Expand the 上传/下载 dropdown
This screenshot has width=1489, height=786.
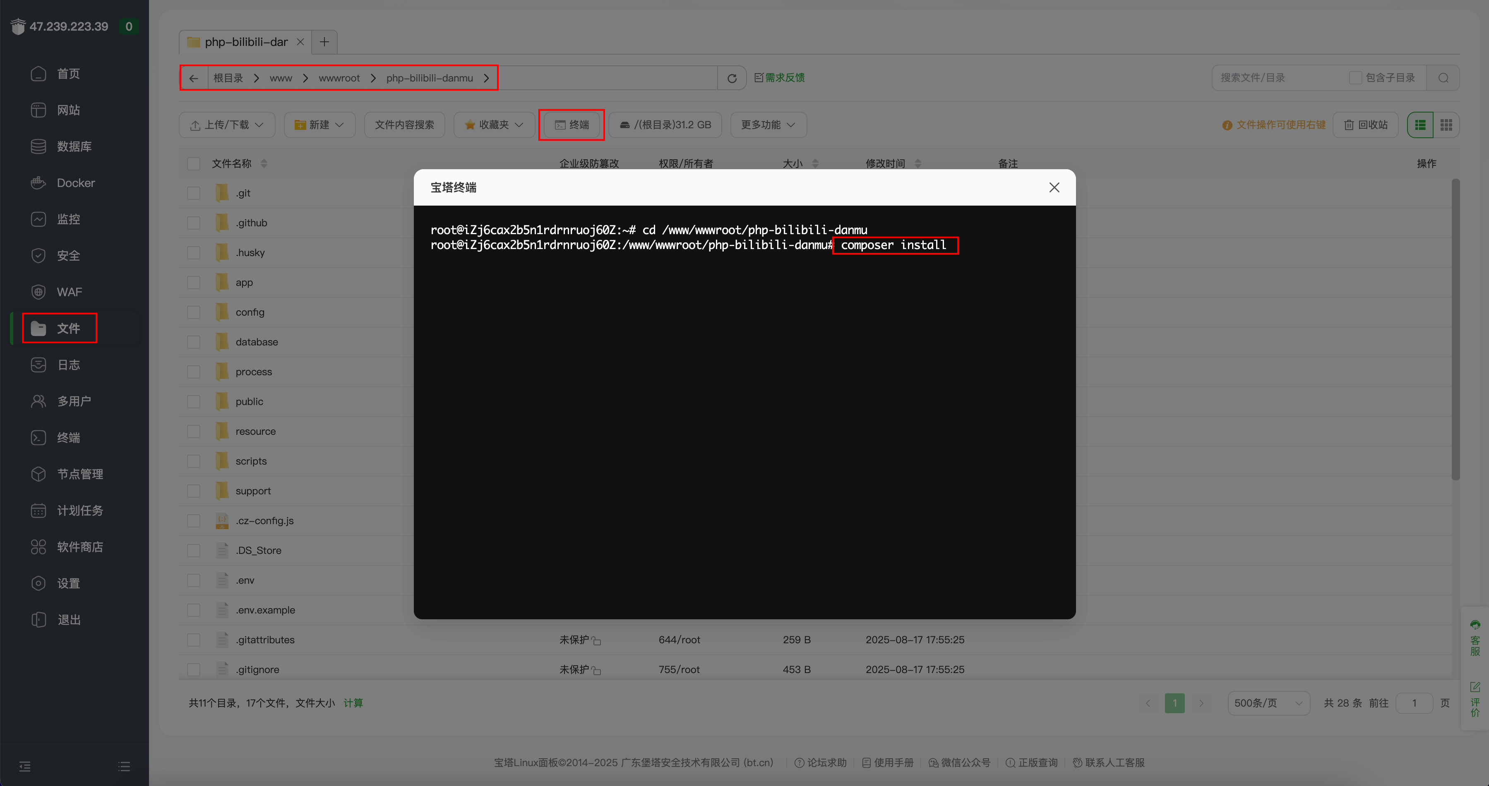click(227, 125)
